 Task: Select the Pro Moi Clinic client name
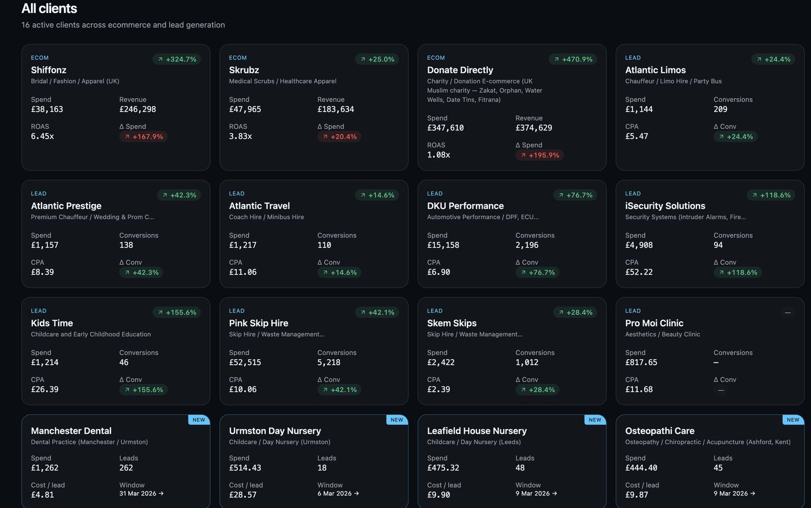pyautogui.click(x=654, y=323)
